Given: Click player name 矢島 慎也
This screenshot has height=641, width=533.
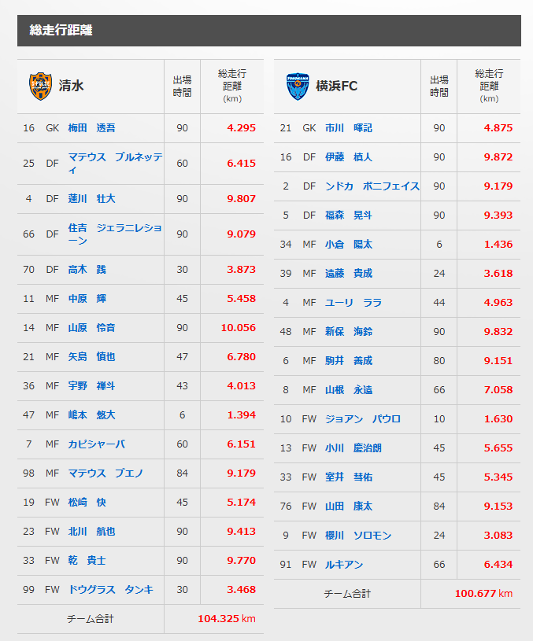Looking at the screenshot, I should (91, 356).
